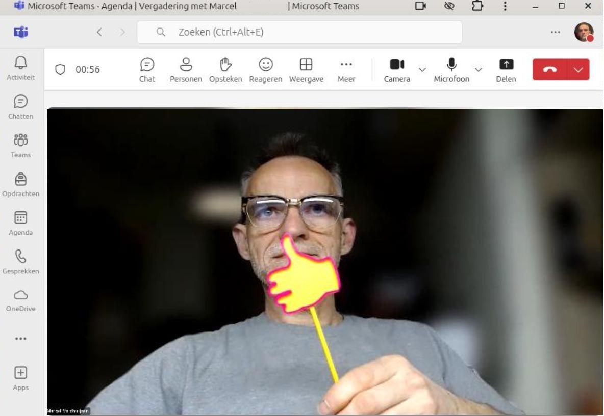This screenshot has height=416, width=604.
Task: Open the leave-call options chevron
Action: click(578, 70)
